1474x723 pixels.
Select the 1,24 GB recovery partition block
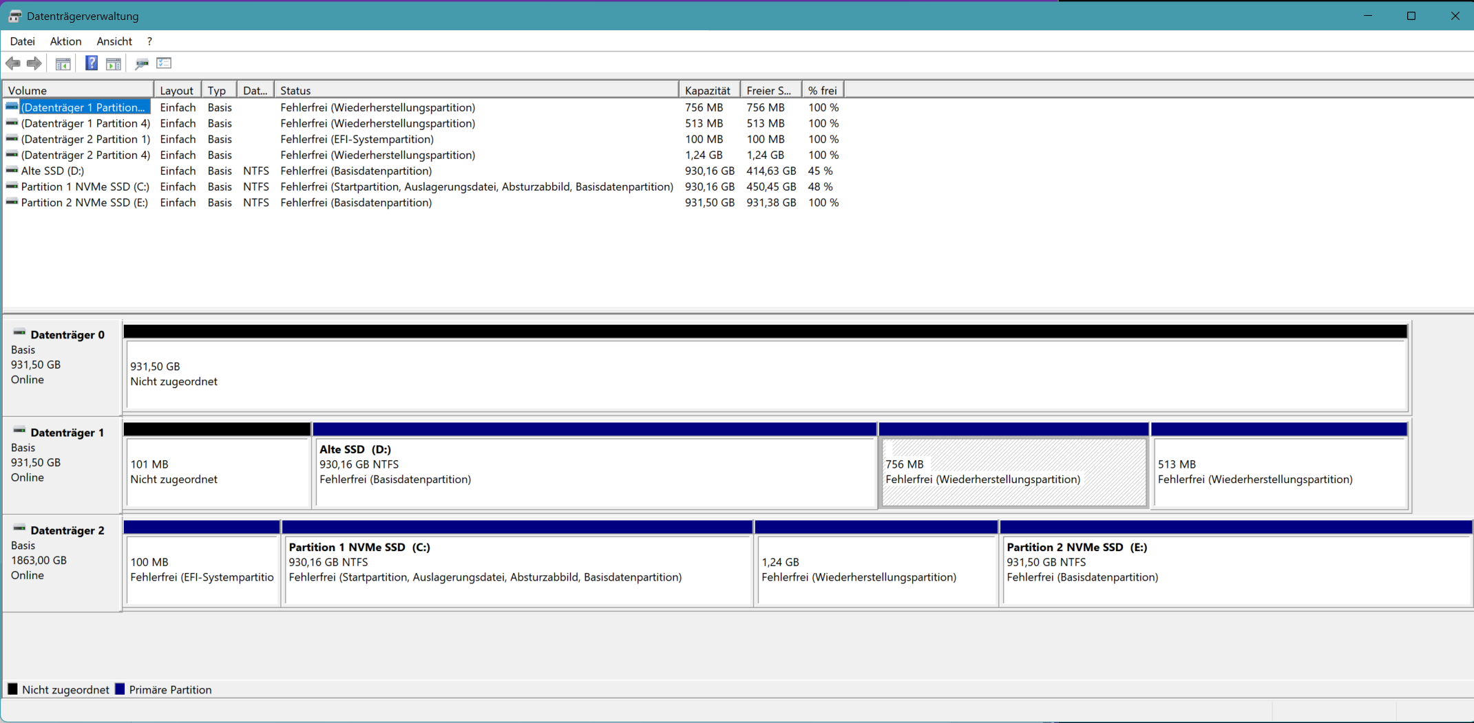click(876, 563)
